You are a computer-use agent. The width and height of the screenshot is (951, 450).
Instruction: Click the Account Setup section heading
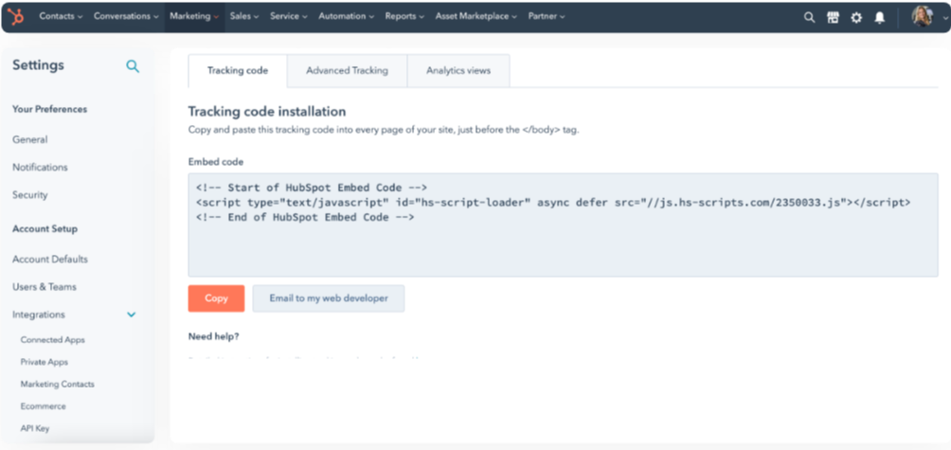[x=45, y=229]
